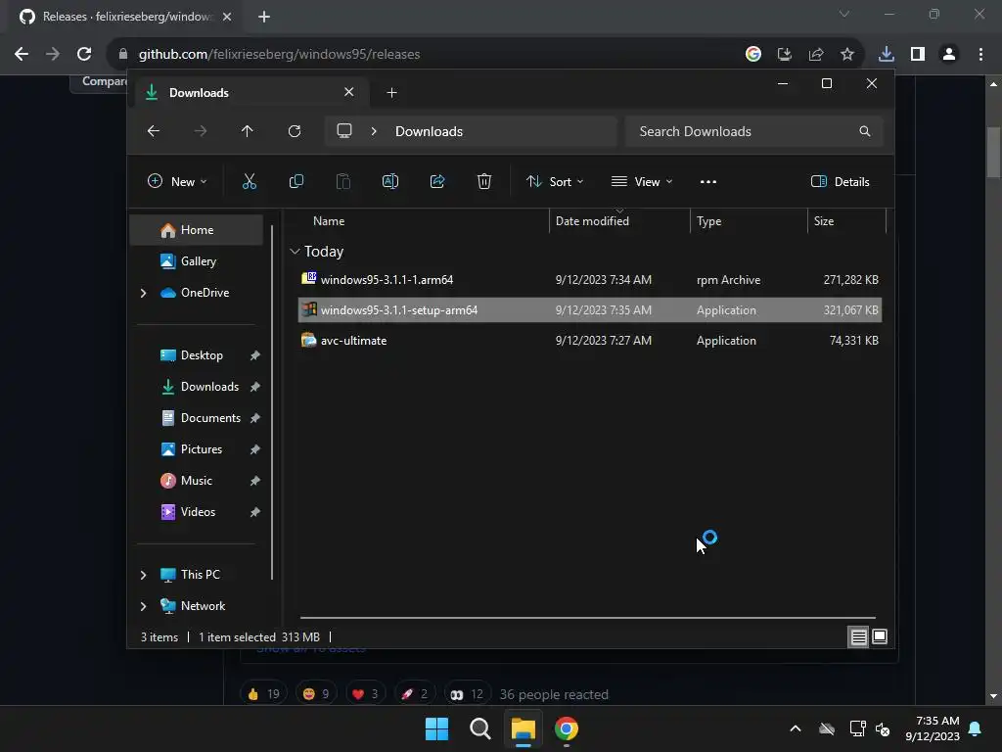1002x752 pixels.
Task: Open Windows Start menu
Action: 437,728
